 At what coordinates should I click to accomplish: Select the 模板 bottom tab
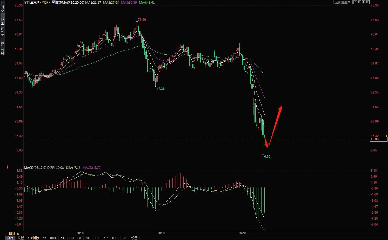coord(21,238)
